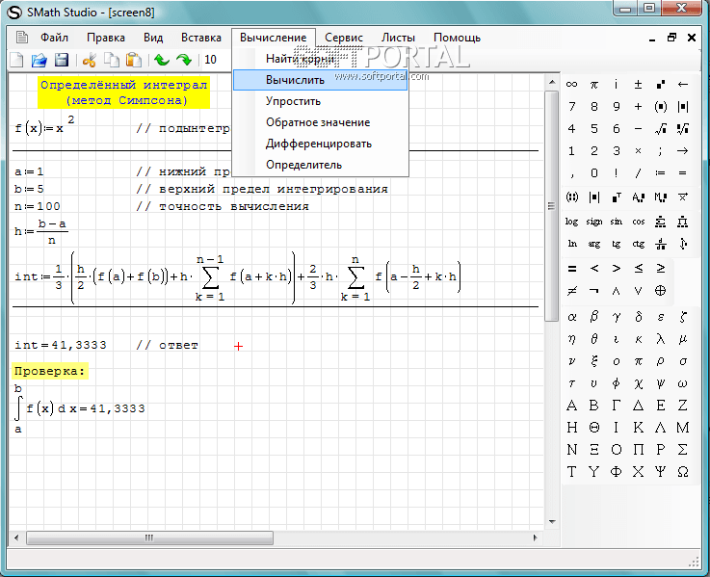Click the horizontal scrollbar thumb
This screenshot has width=710, height=577.
coord(150,538)
